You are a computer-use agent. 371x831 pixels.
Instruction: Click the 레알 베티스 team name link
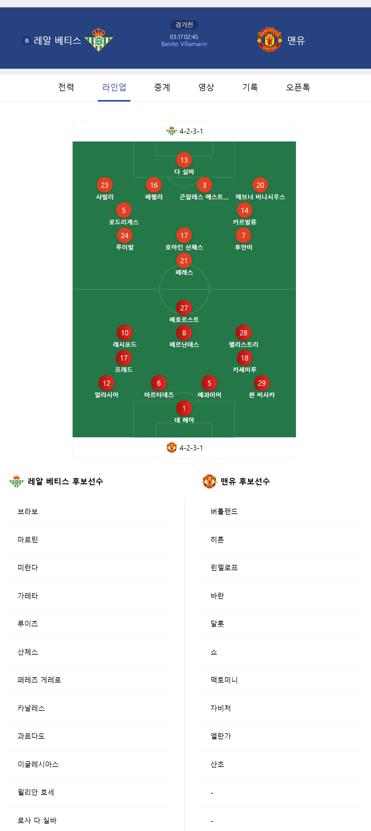(x=57, y=40)
